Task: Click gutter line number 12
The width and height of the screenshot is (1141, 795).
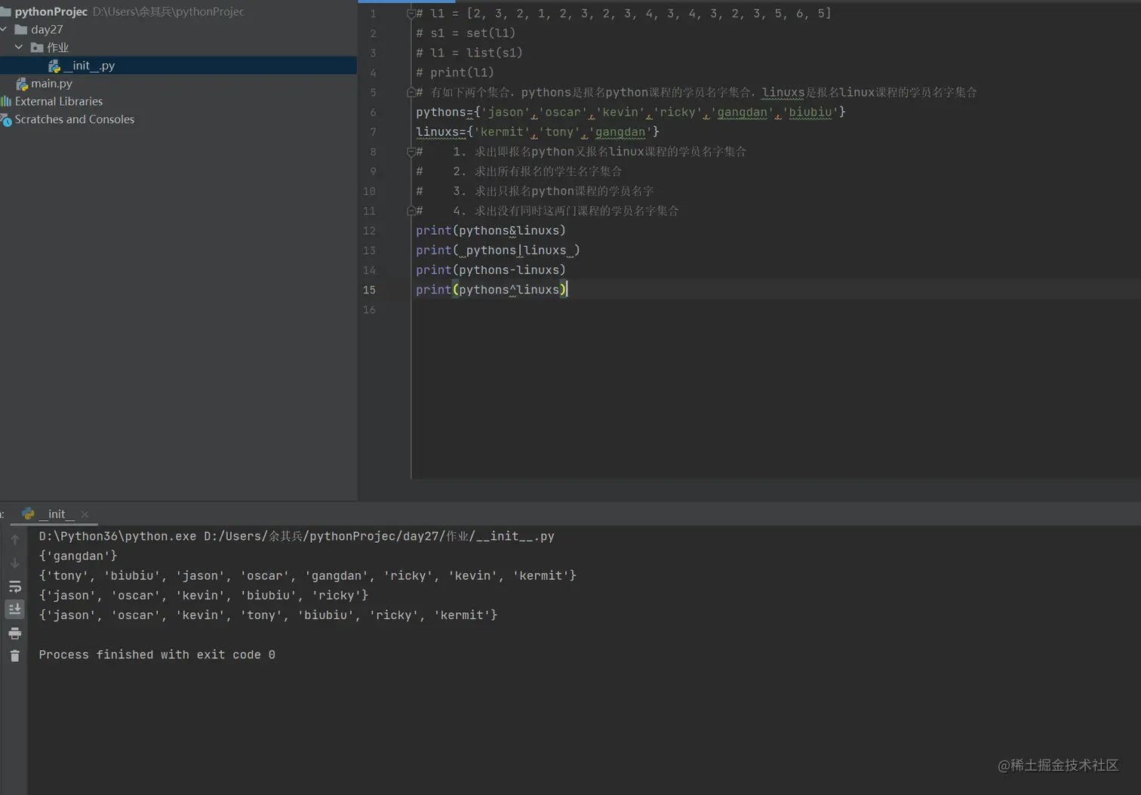Action: (369, 231)
